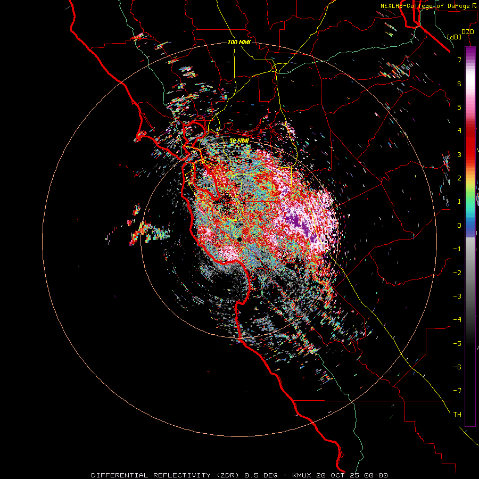Screen dimensions: 479x479
Task: Click the "100 NMI" range ring label
Action: tap(239, 42)
